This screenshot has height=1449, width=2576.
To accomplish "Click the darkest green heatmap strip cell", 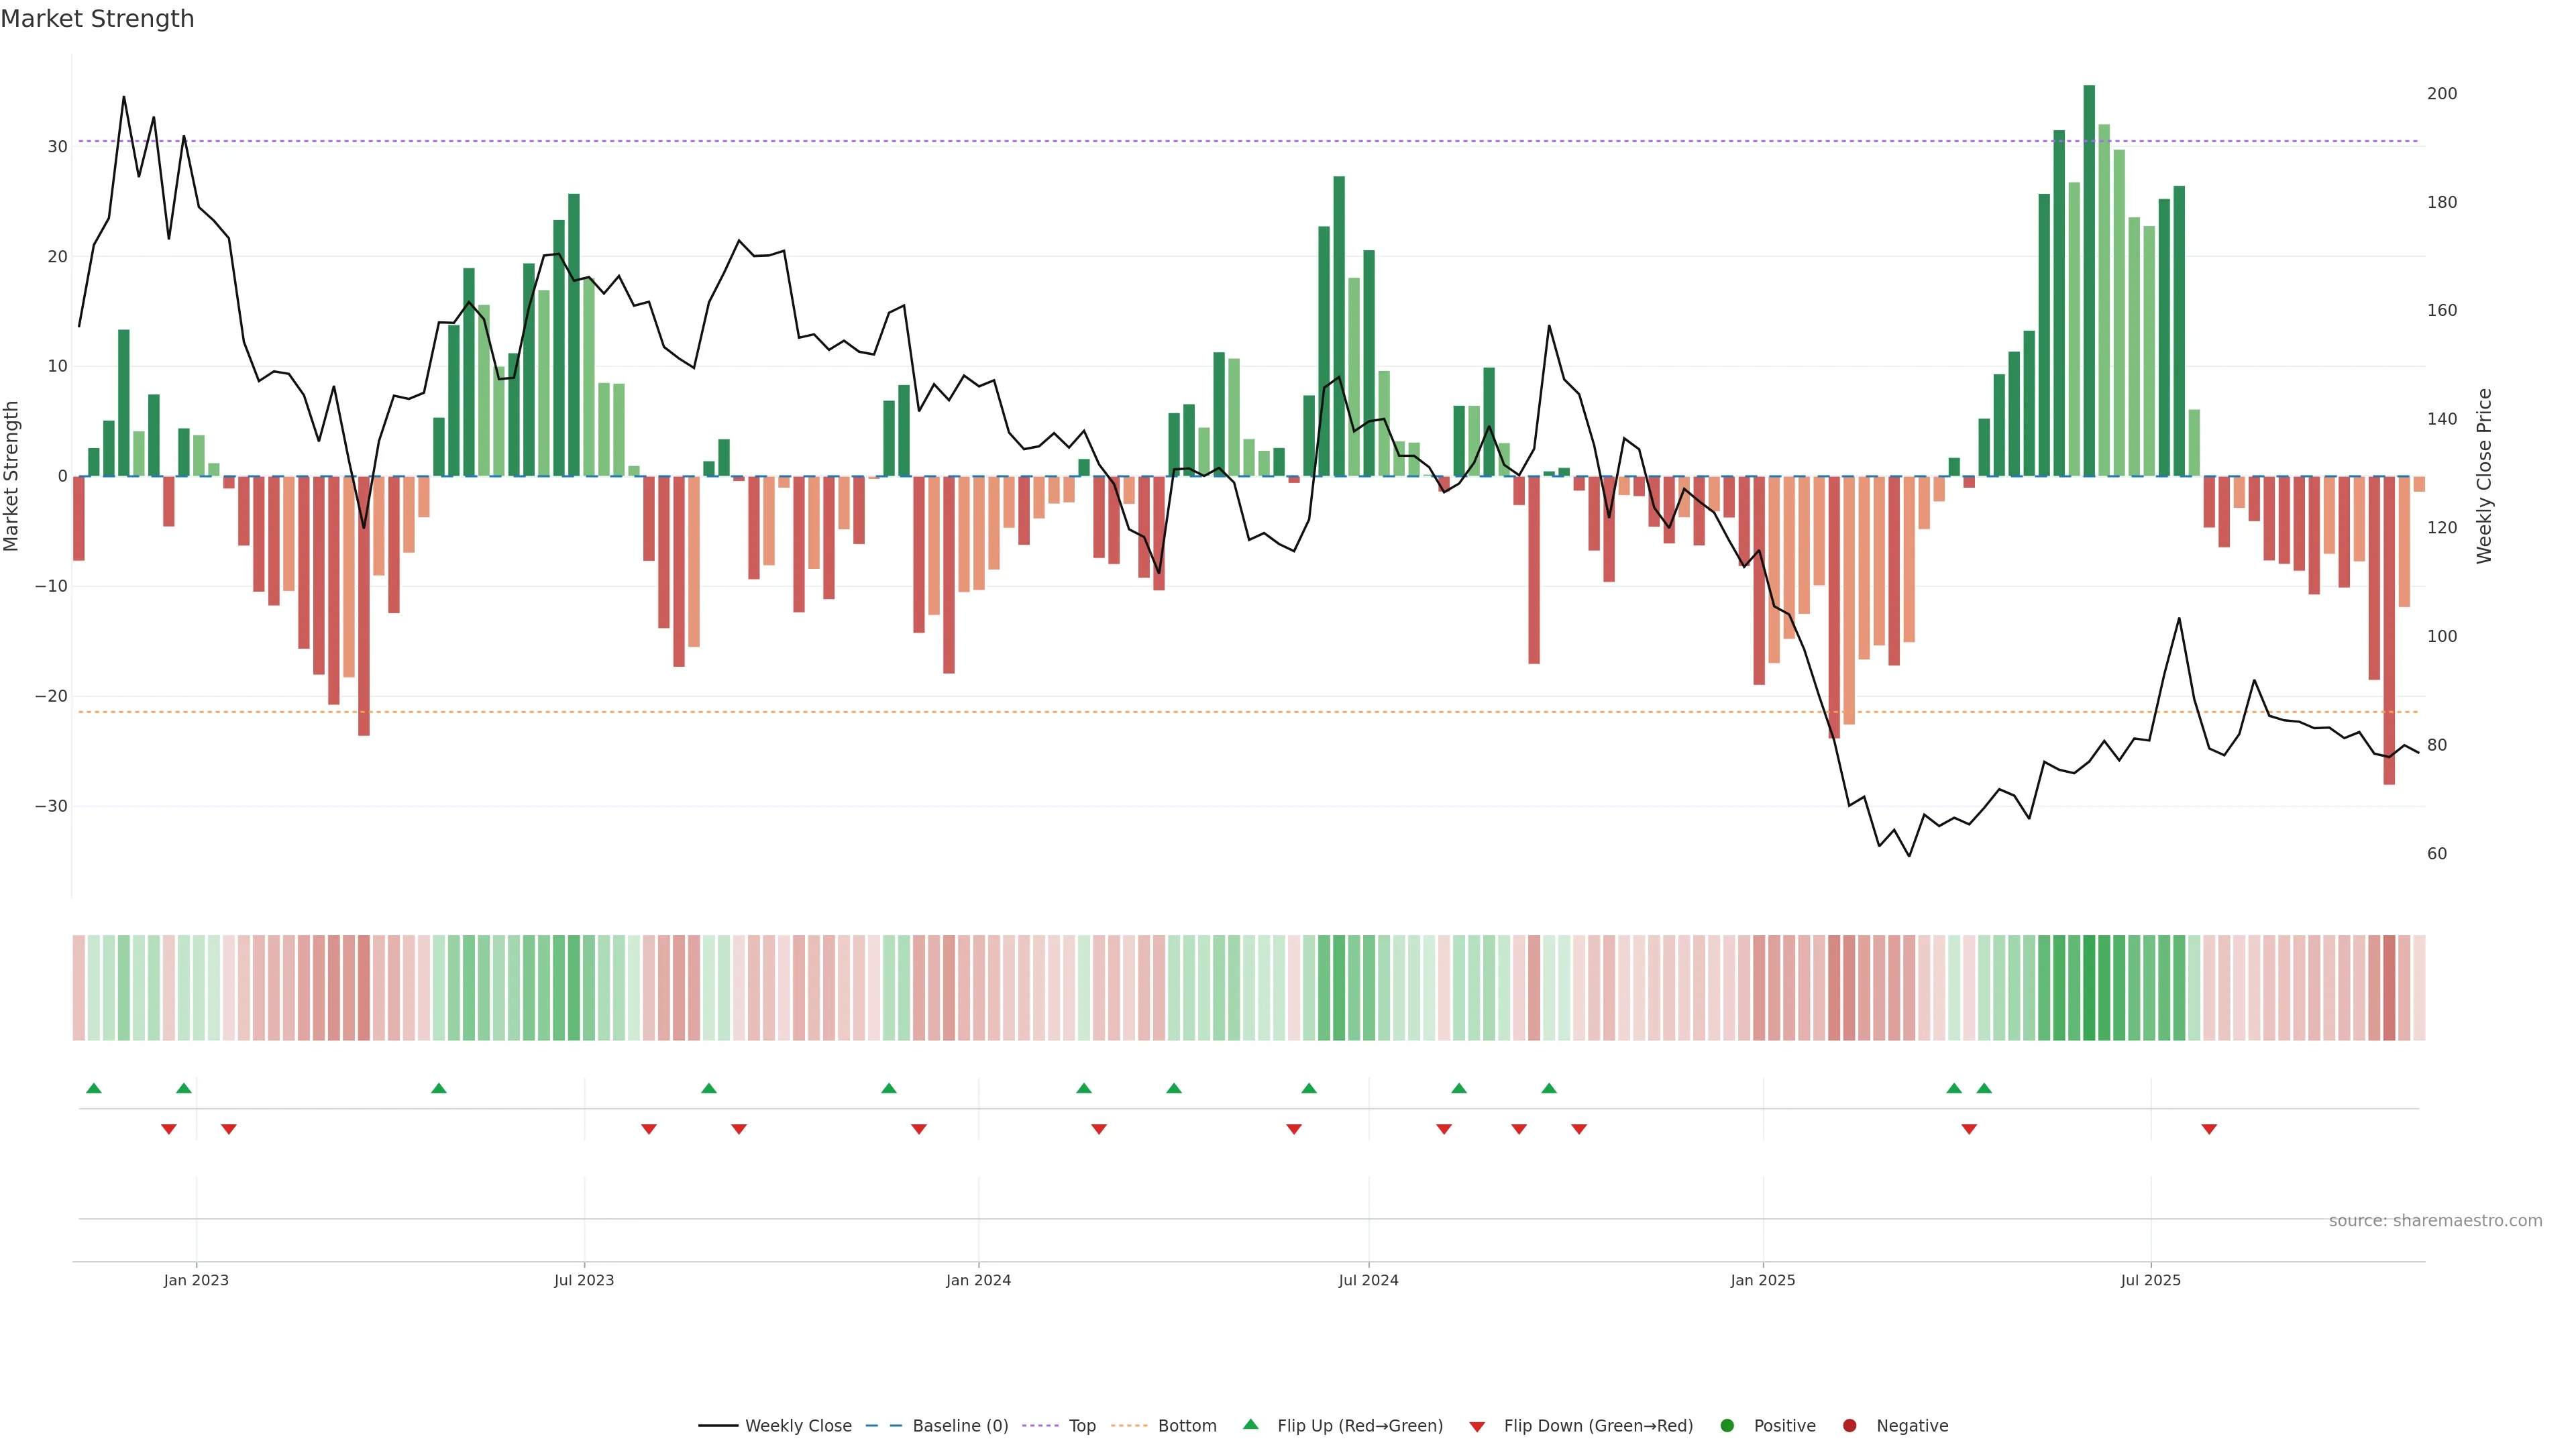I will point(2089,987).
